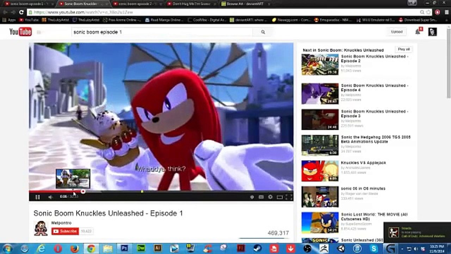Click the Chrome taskbar icon
451x254 pixels.
pos(91,248)
